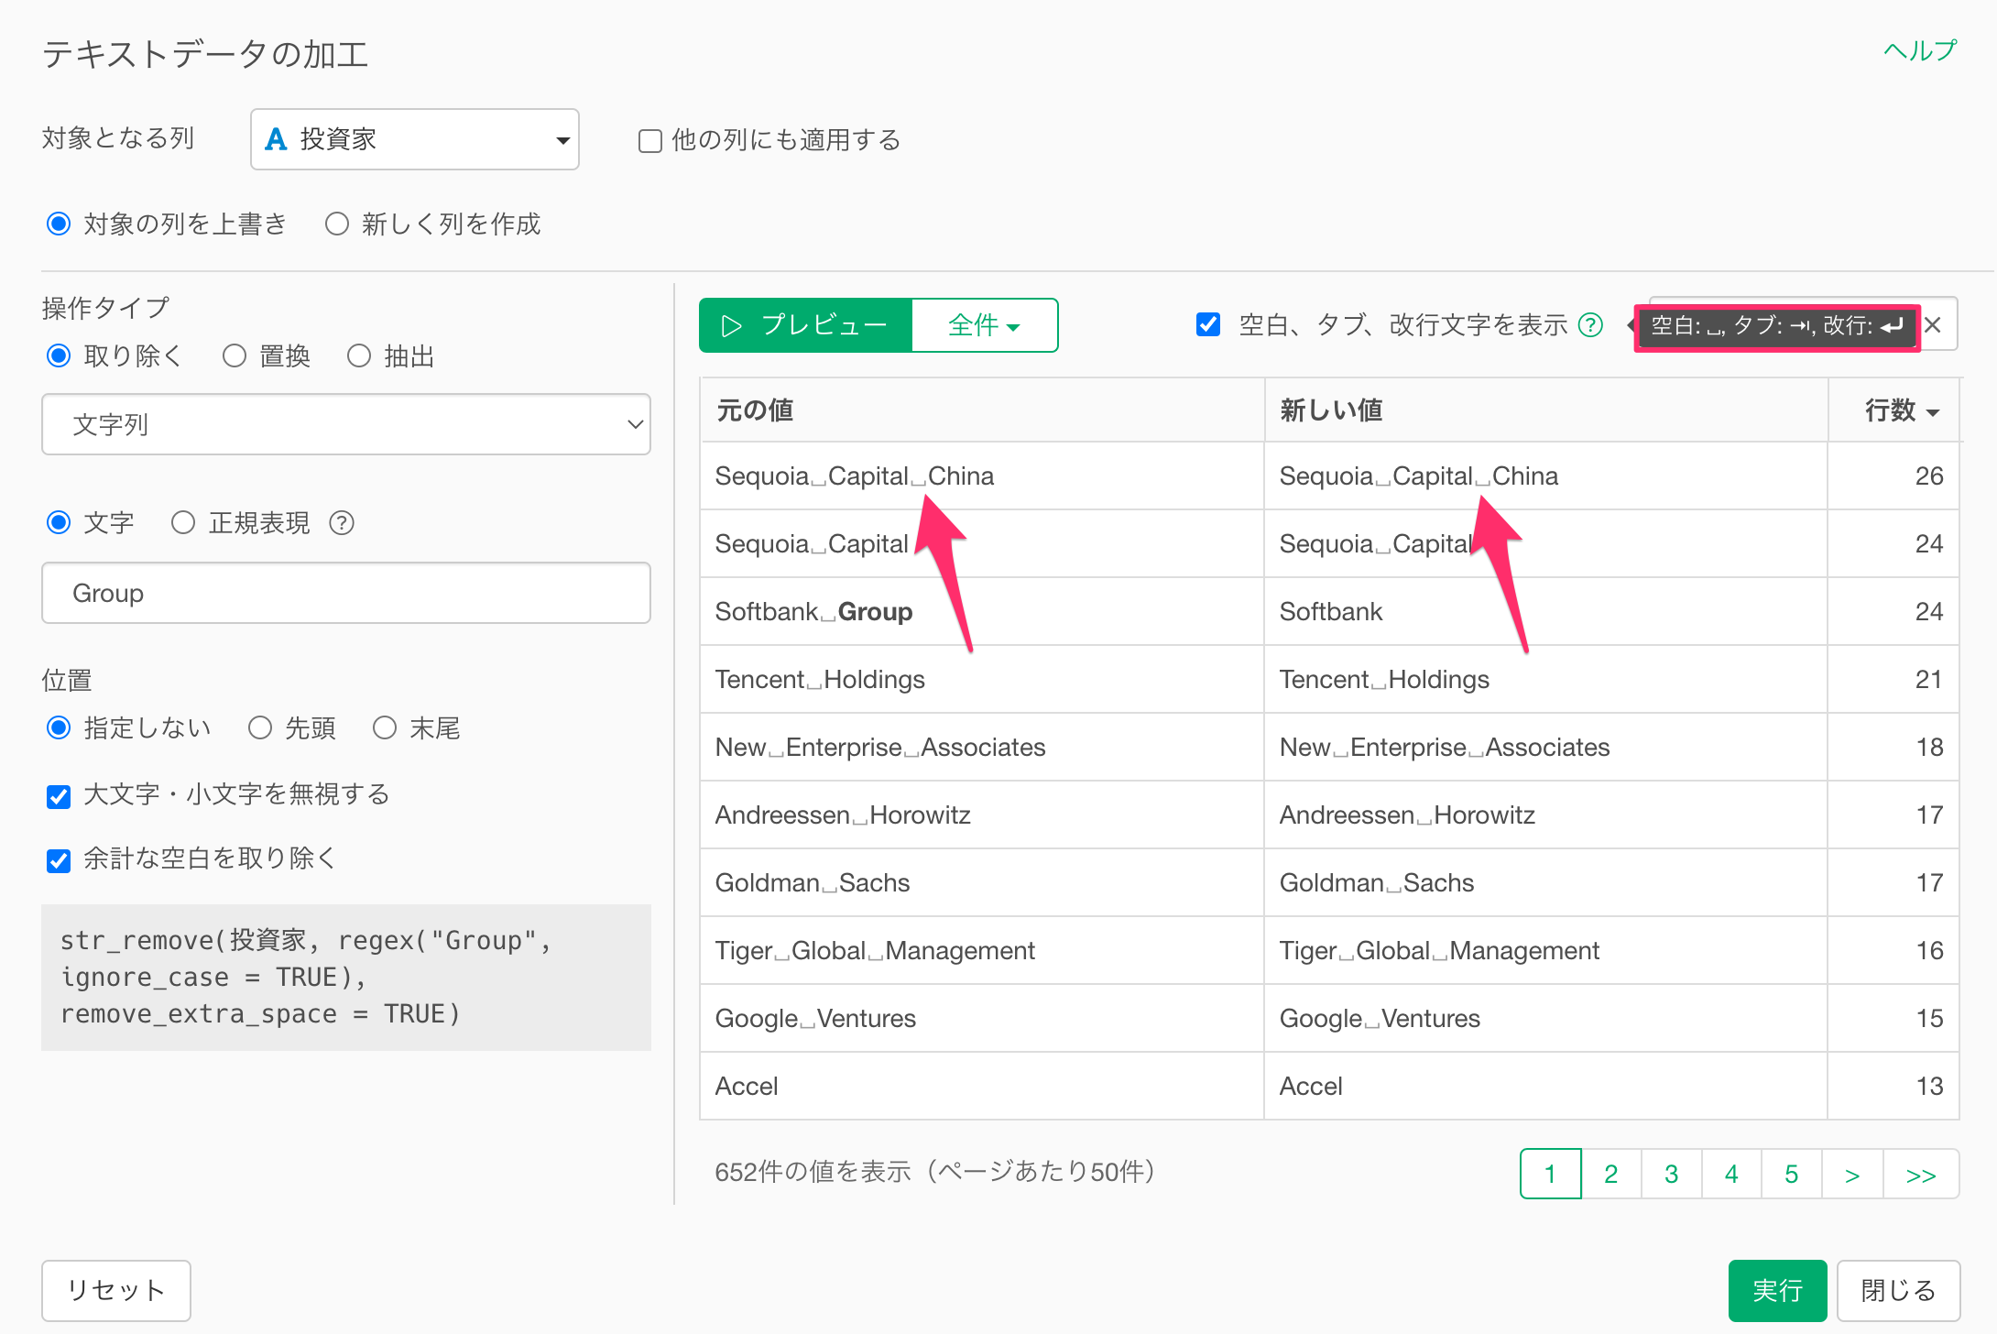The width and height of the screenshot is (1997, 1334).
Task: Select Accel original value cell
Action: (982, 1086)
